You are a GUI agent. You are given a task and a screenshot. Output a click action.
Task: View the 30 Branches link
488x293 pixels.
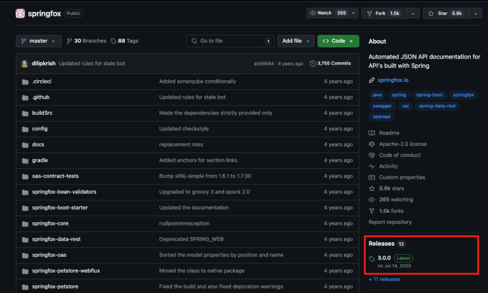click(87, 41)
